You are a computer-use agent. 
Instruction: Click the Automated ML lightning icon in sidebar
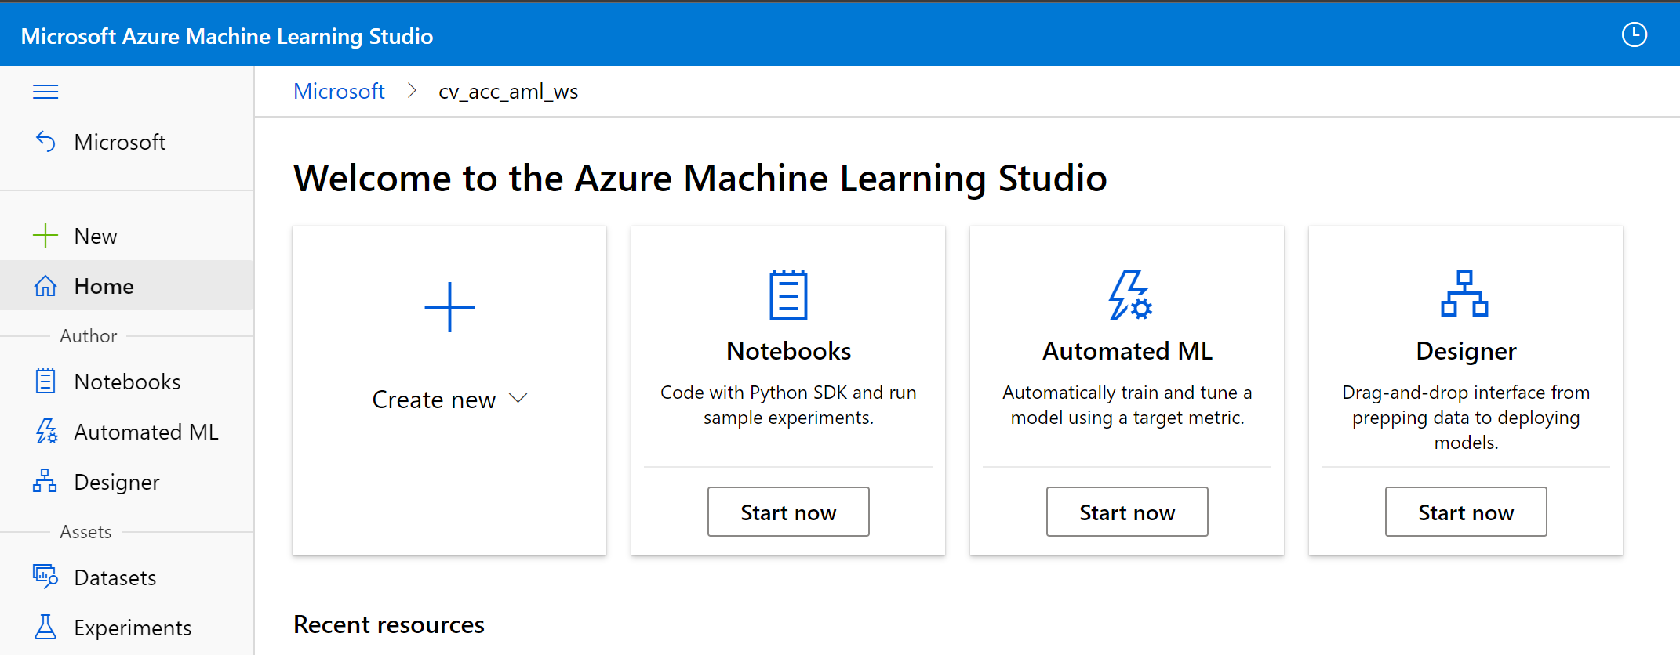pos(46,432)
